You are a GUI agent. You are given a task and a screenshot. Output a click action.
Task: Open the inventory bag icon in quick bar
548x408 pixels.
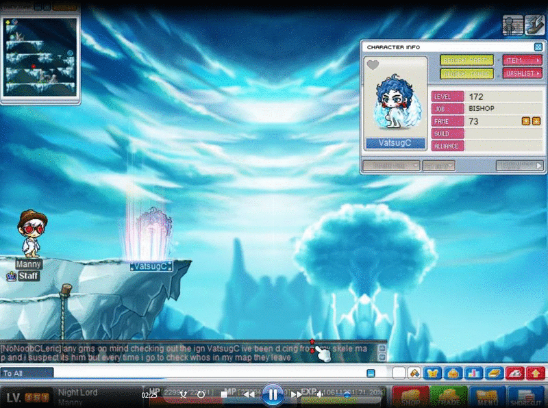[x=453, y=373]
